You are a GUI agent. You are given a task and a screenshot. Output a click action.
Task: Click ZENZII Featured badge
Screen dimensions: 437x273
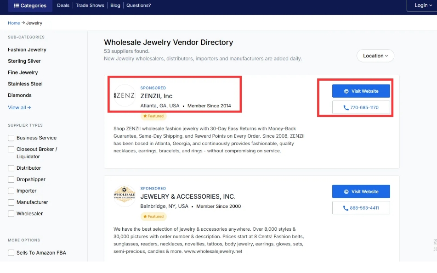(153, 116)
